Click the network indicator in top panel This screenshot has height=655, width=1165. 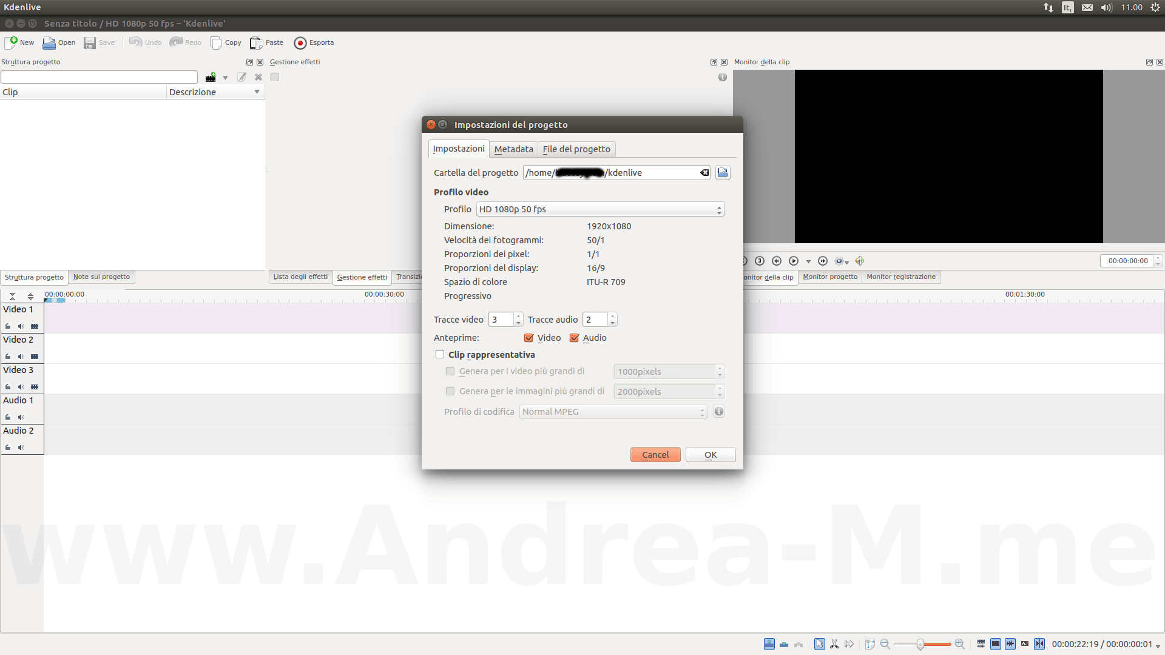click(x=1048, y=7)
